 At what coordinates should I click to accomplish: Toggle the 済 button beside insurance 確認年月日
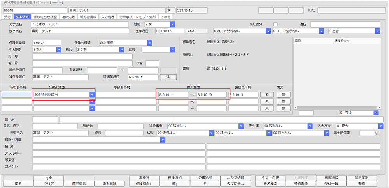[168, 77]
